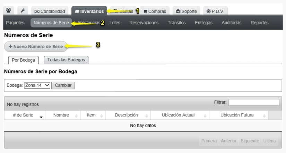The image size is (286, 153).
Task: Open the users group icon tab
Action: click(x=8, y=11)
